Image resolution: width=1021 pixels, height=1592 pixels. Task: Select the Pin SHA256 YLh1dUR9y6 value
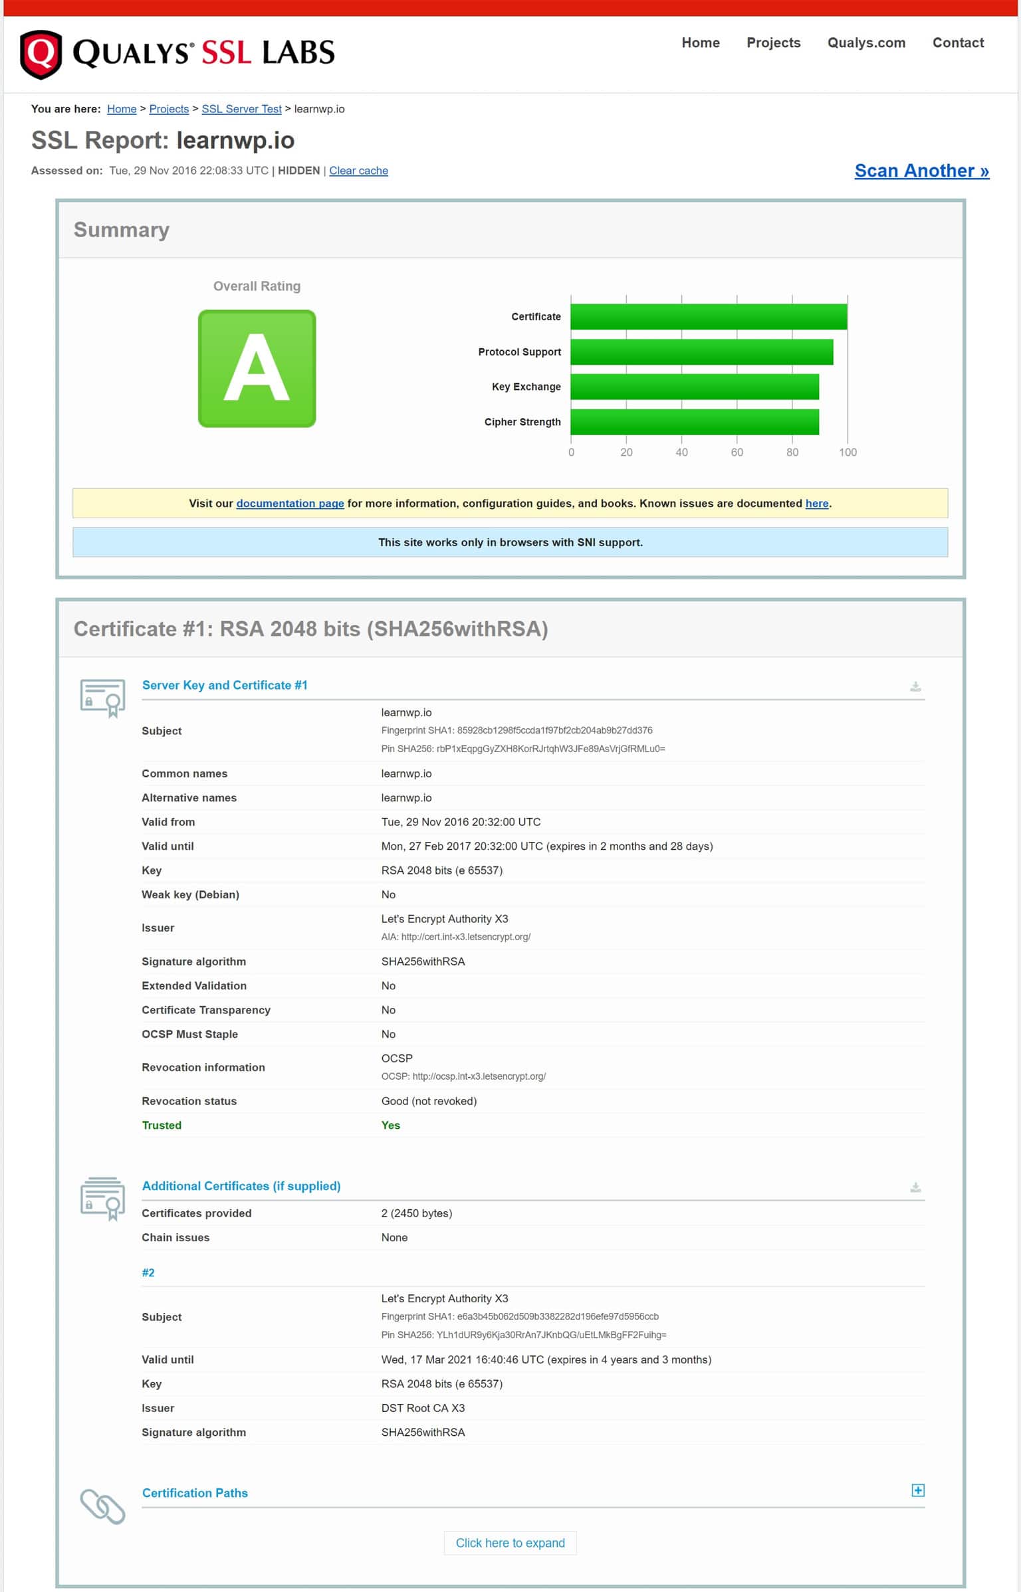[524, 1335]
